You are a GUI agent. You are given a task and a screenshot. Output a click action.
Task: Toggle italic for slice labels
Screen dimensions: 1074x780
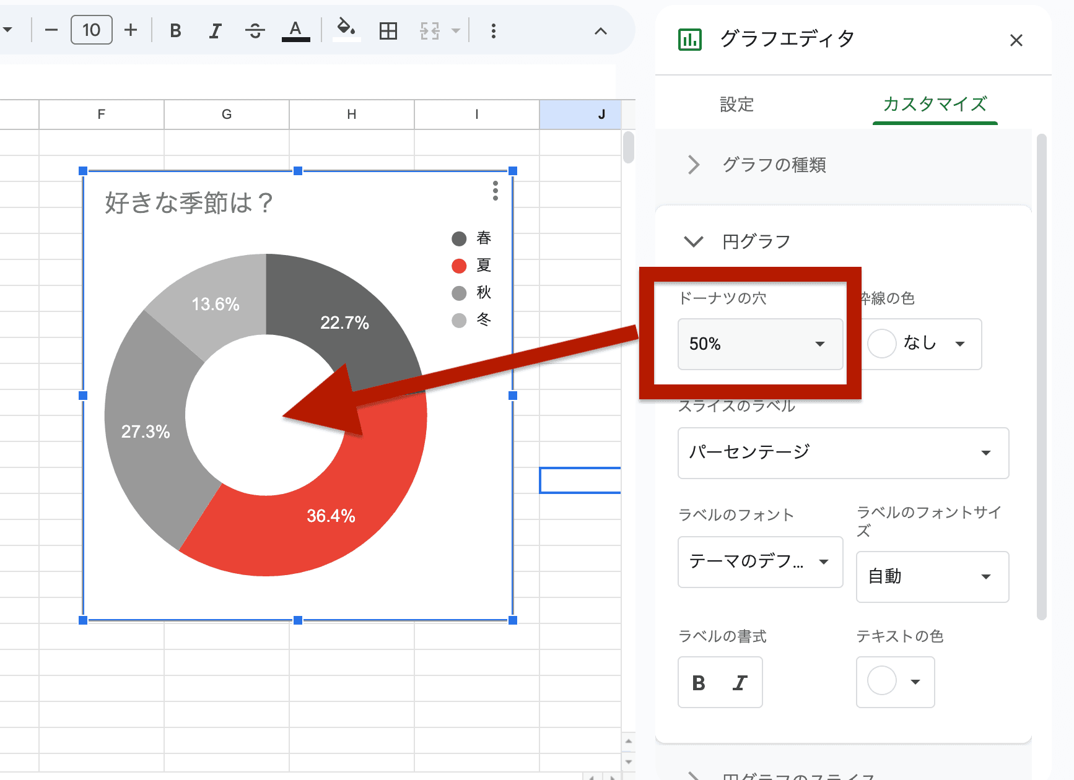[740, 683]
